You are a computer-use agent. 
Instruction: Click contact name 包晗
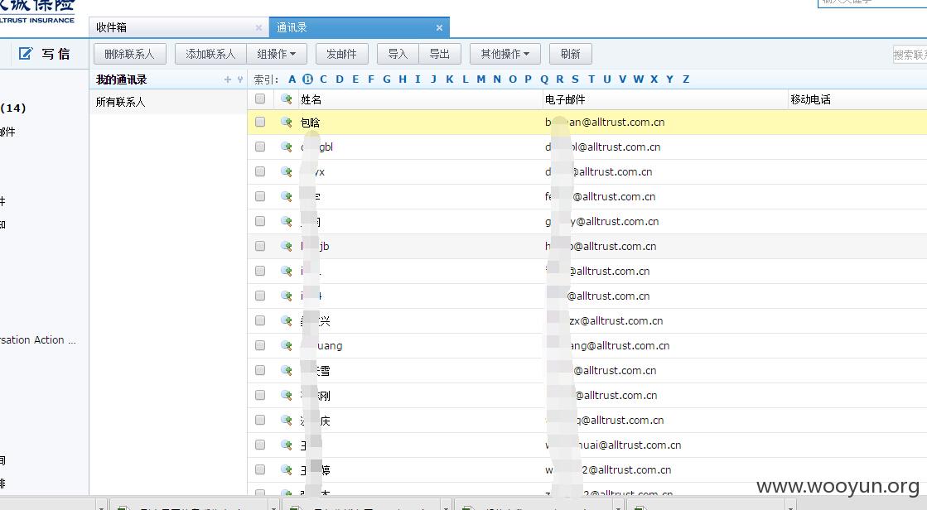pos(311,123)
